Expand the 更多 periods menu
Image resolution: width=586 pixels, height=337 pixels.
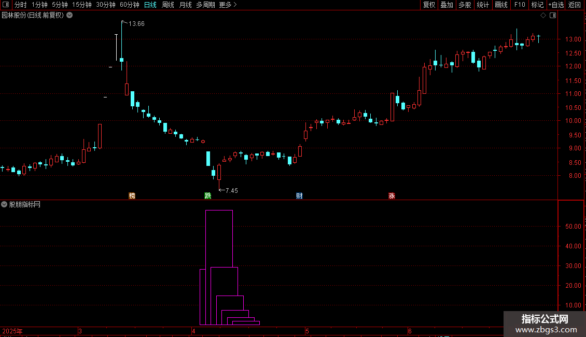tap(228, 5)
